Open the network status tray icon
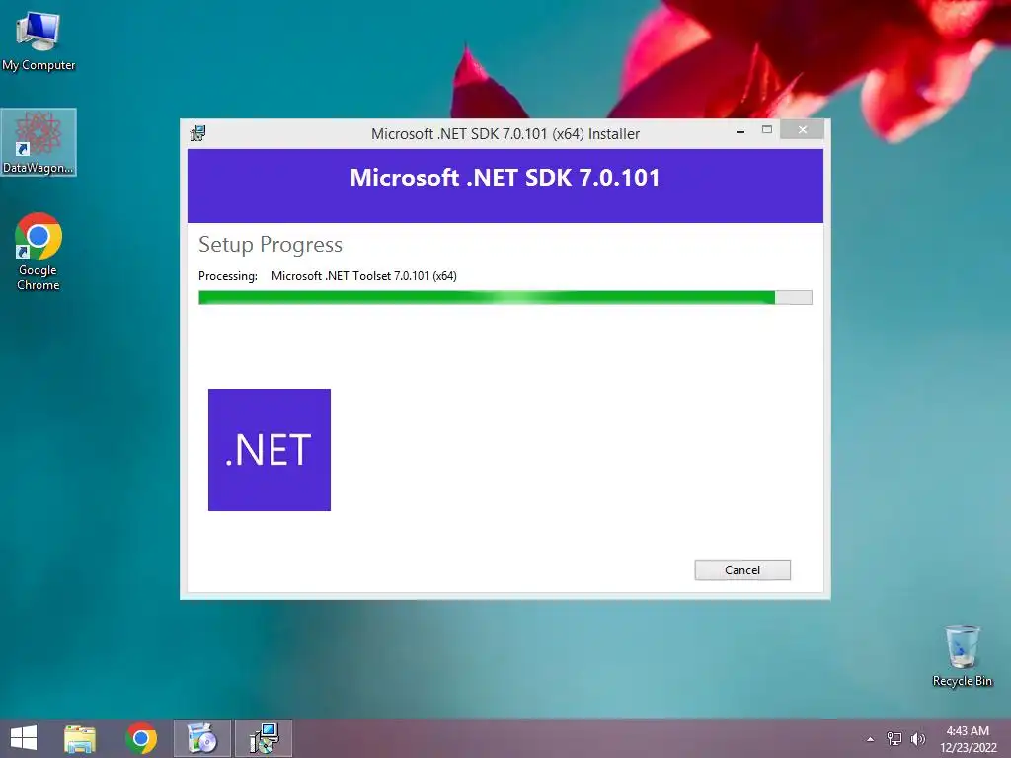Screen dimensions: 1011x758 pyautogui.click(x=894, y=739)
